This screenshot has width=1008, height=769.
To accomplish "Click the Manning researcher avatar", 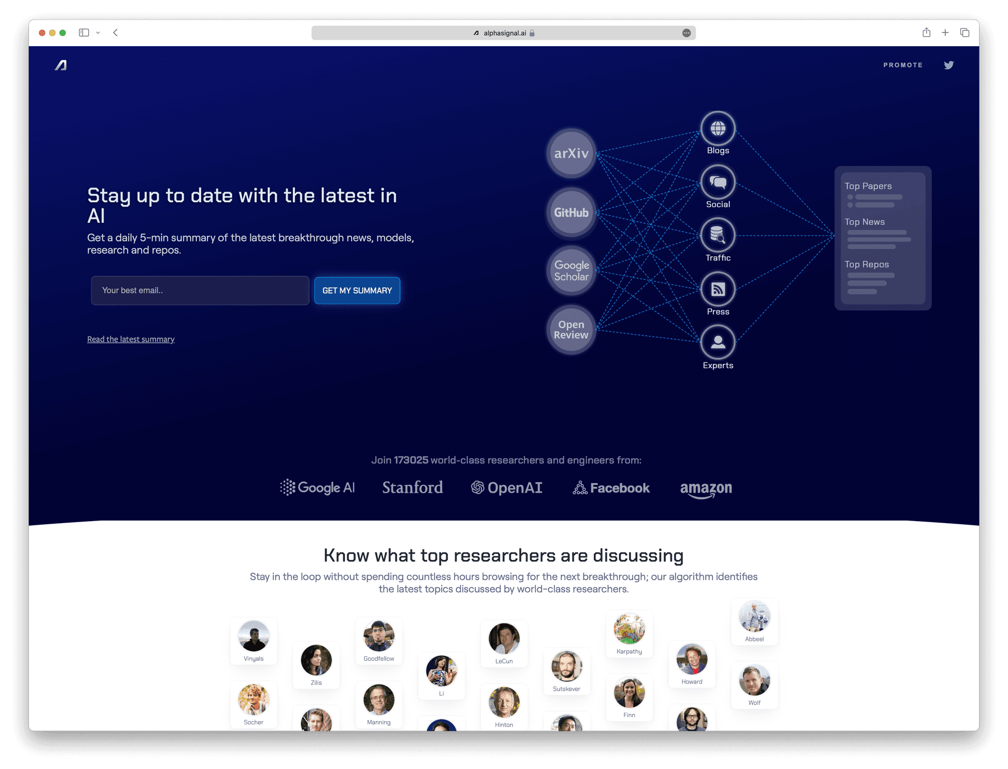I will pos(379,700).
